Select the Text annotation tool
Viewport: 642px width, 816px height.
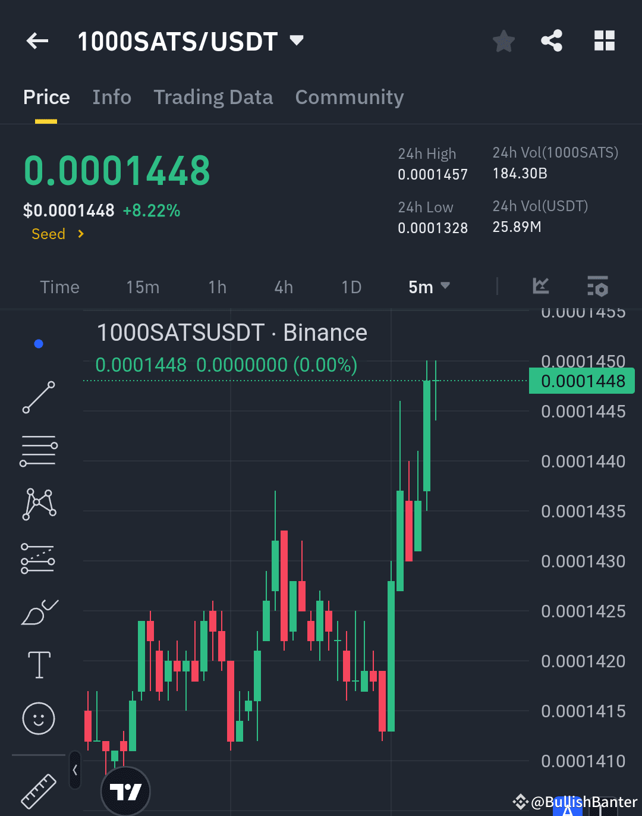[x=38, y=664]
